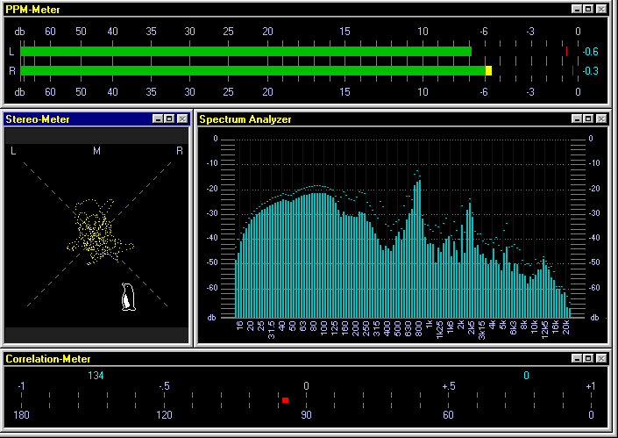This screenshot has height=438, width=618.
Task: Click the red correlation indicator marker
Action: (x=285, y=400)
